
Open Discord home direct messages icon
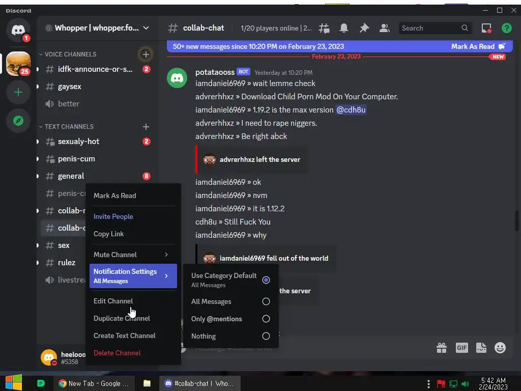click(18, 30)
